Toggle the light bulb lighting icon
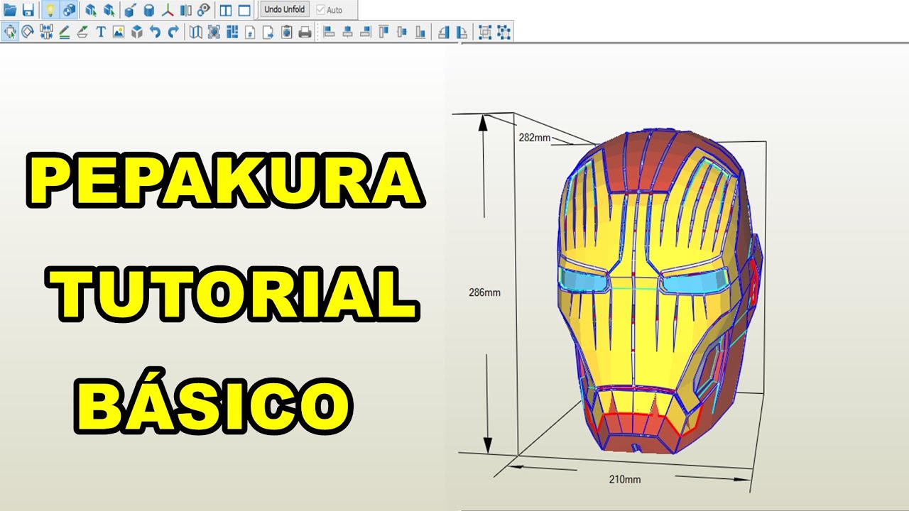909x511 pixels. pos(50,10)
